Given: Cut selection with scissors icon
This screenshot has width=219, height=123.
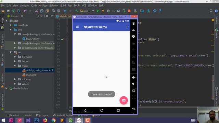Looking at the screenshot, I should (37, 11).
